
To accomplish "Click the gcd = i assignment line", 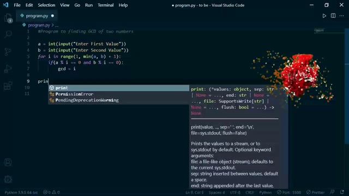I will click(67, 69).
